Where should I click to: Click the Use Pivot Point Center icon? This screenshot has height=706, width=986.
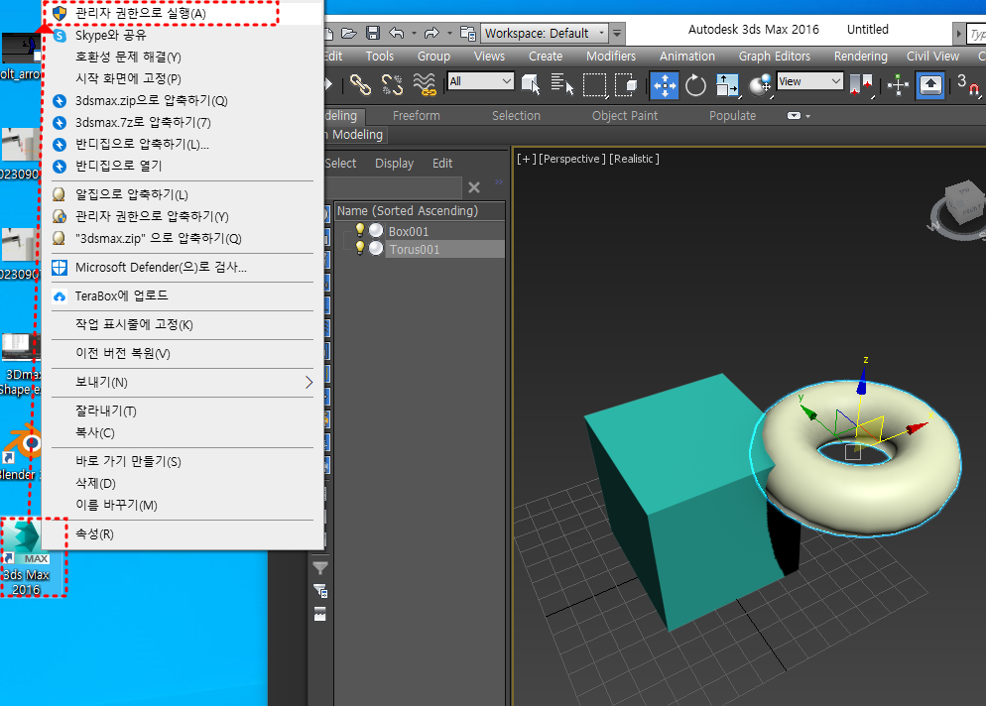[861, 85]
